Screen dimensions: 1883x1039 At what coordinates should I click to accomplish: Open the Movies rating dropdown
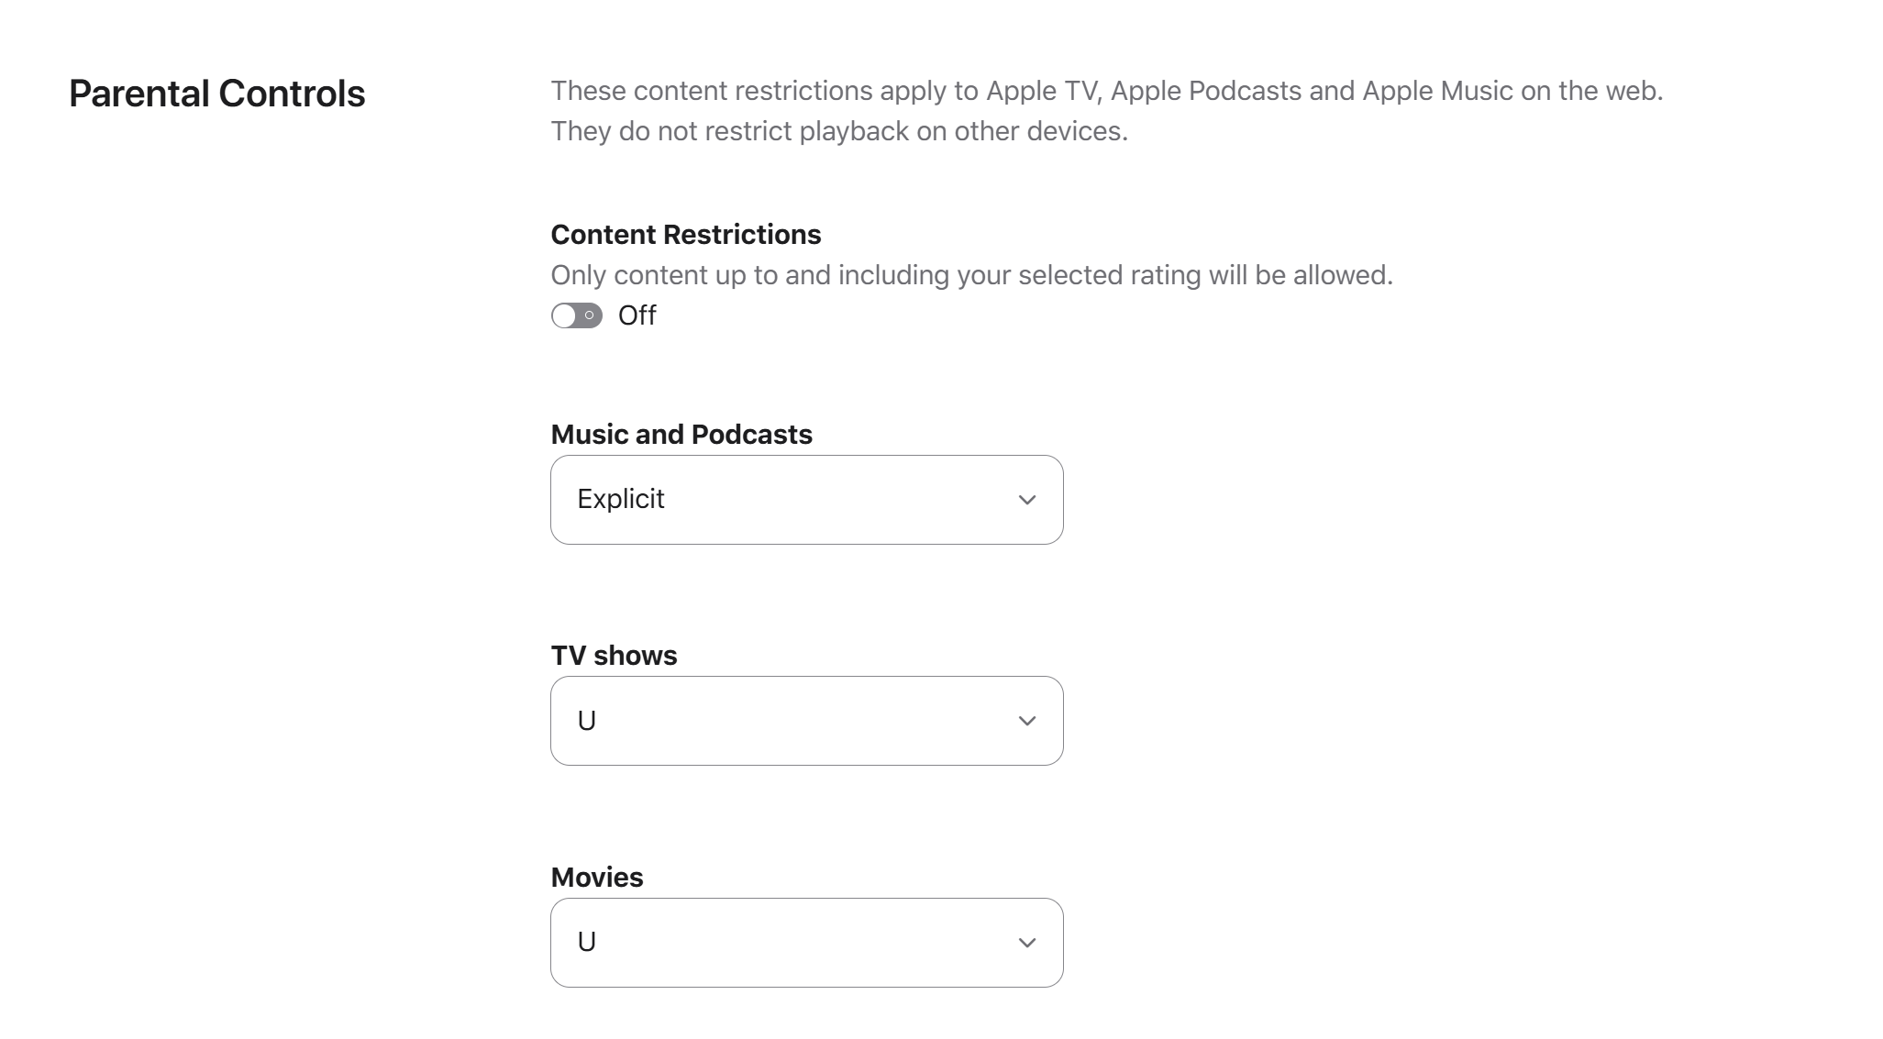tap(806, 943)
